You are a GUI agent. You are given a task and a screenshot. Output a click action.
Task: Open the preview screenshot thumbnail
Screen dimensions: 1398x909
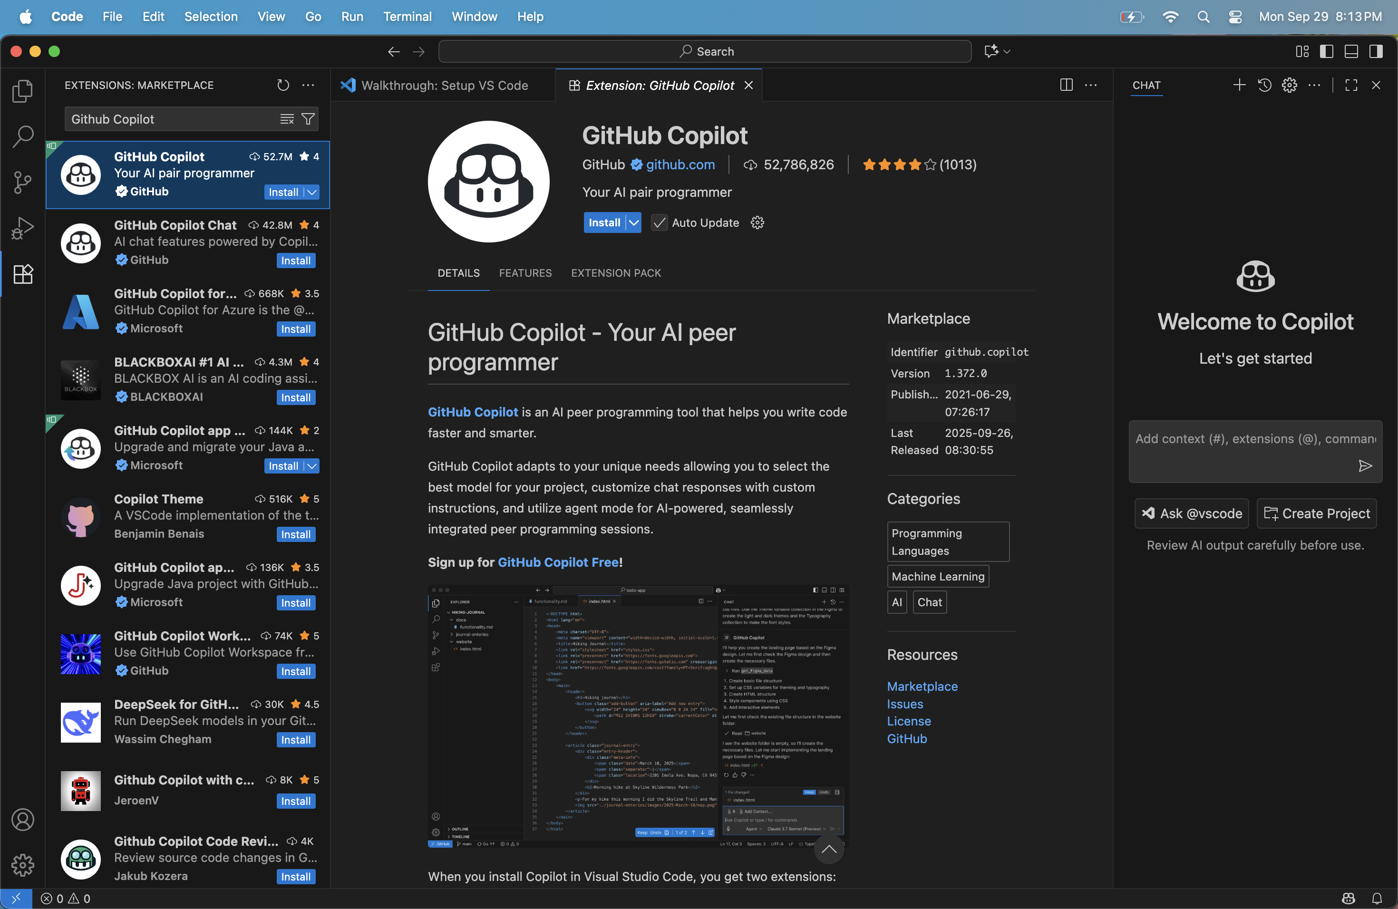638,716
